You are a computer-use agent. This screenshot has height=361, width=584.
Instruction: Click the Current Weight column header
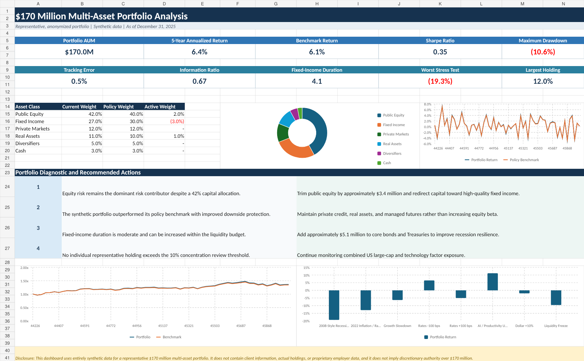[82, 106]
